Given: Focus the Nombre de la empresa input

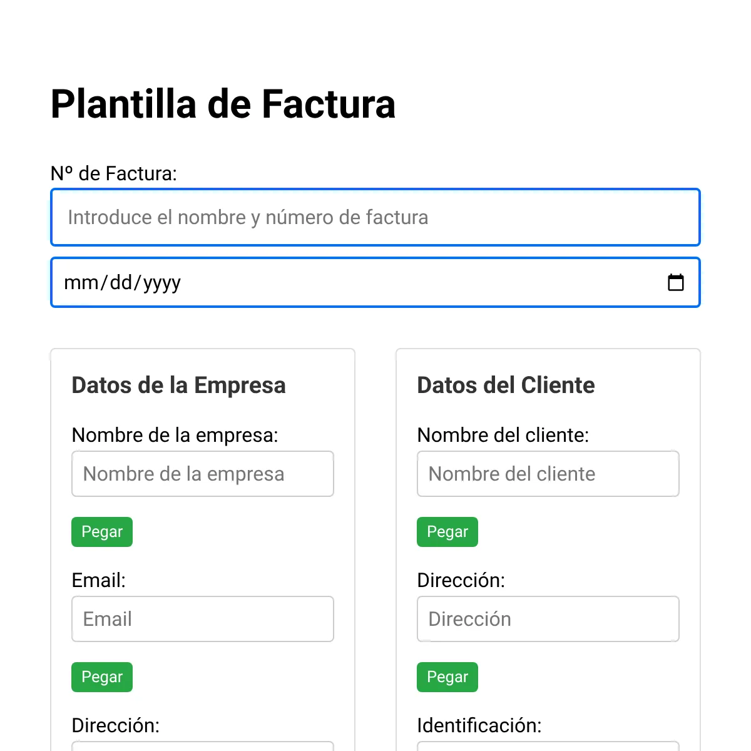Looking at the screenshot, I should tap(203, 474).
